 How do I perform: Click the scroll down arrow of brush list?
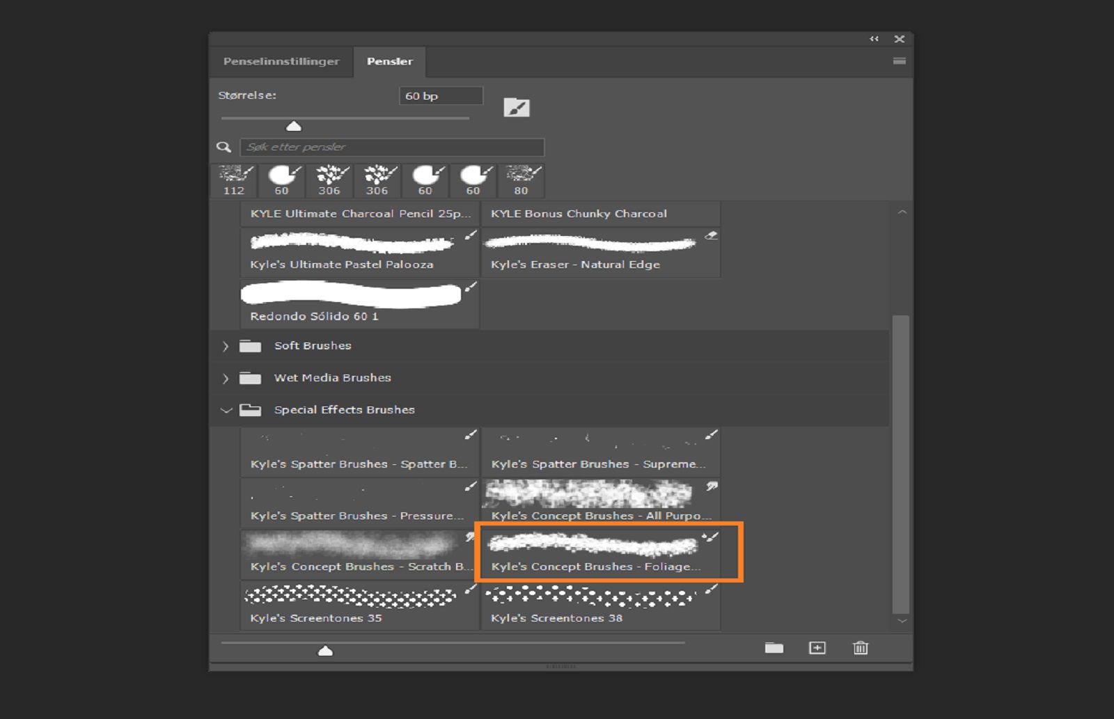(902, 621)
